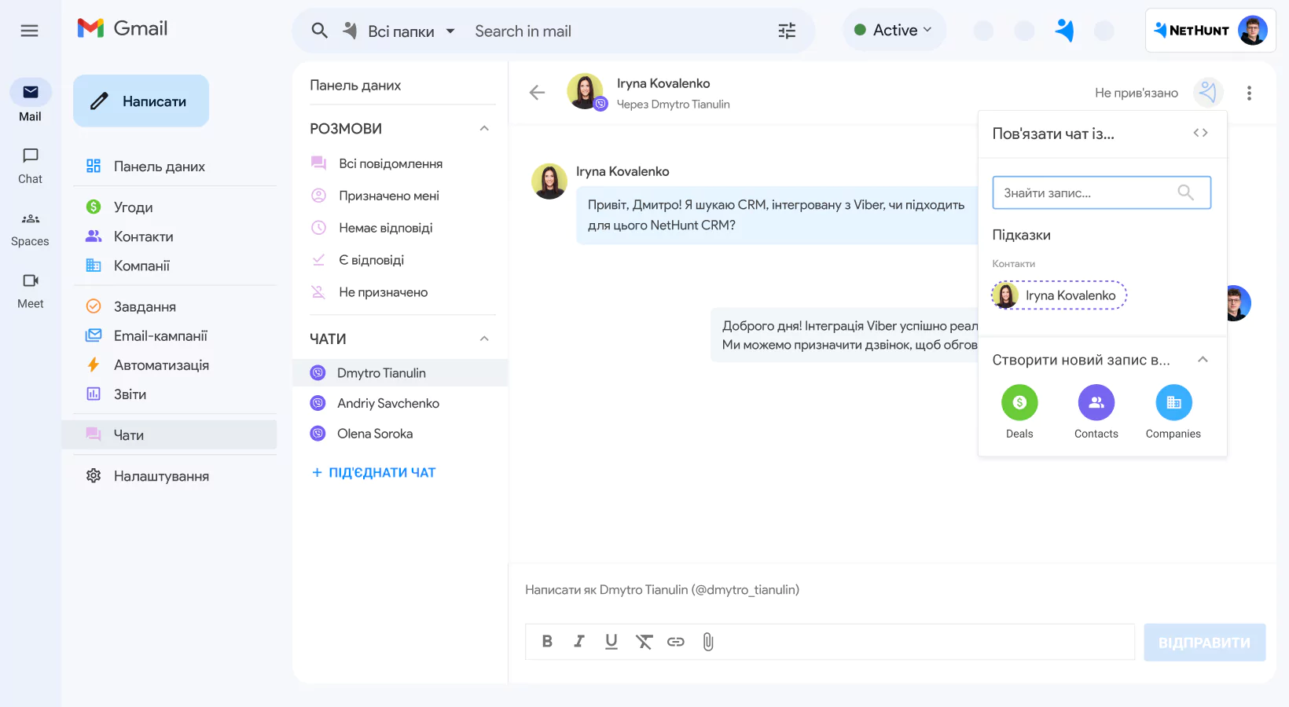Viewport: 1289px width, 707px height.
Task: Collapse the ЧАТИ section
Action: click(484, 339)
